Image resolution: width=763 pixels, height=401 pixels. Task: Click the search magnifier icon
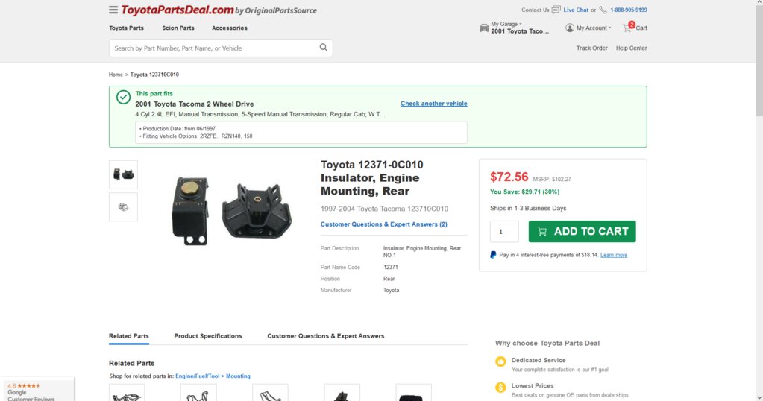point(323,48)
